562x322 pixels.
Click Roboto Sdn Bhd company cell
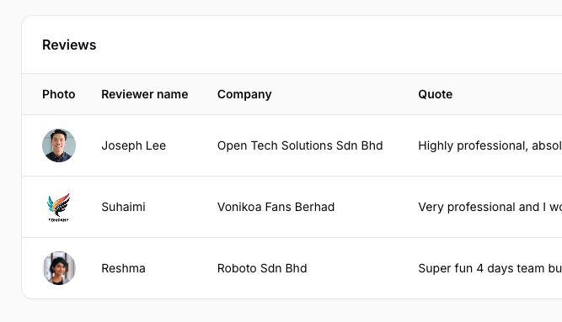(262, 268)
